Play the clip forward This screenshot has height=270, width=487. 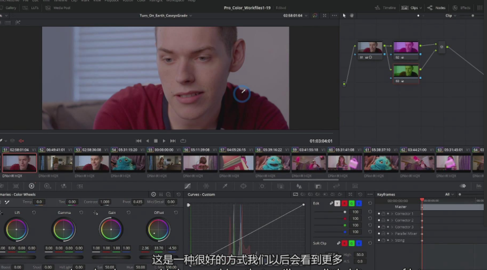coord(164,141)
